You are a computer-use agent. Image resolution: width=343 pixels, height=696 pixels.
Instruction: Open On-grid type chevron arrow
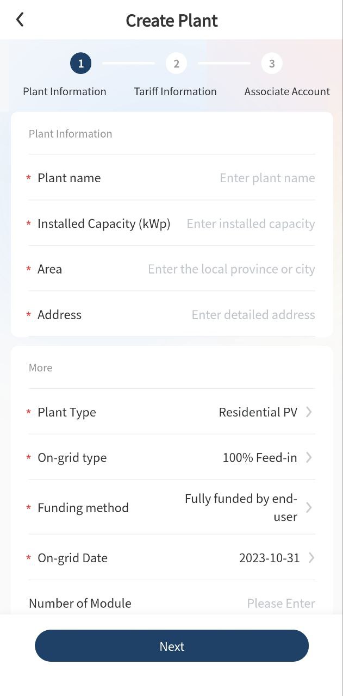pyautogui.click(x=309, y=458)
